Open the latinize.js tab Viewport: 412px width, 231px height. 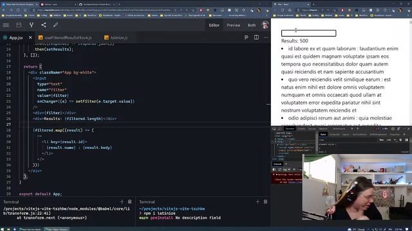pos(116,38)
